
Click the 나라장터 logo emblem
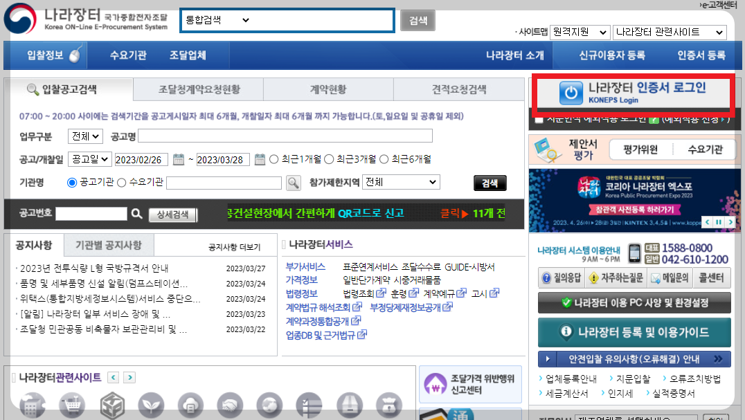click(x=20, y=19)
